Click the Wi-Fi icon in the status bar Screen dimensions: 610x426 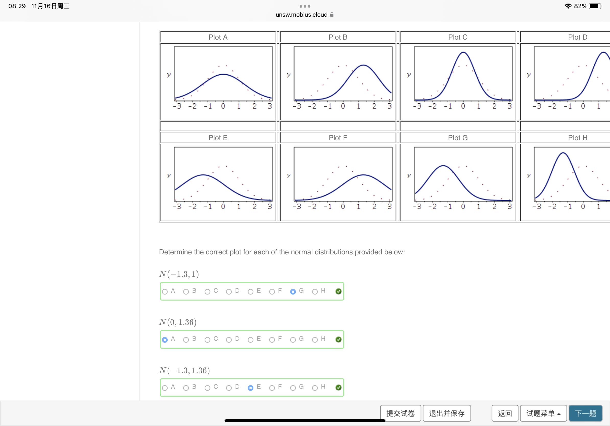568,6
